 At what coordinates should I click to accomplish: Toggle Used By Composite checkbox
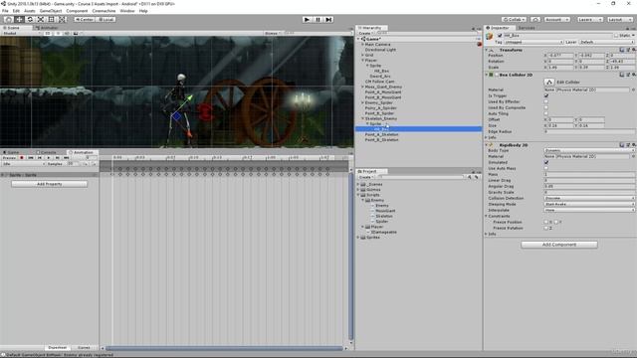(x=546, y=108)
